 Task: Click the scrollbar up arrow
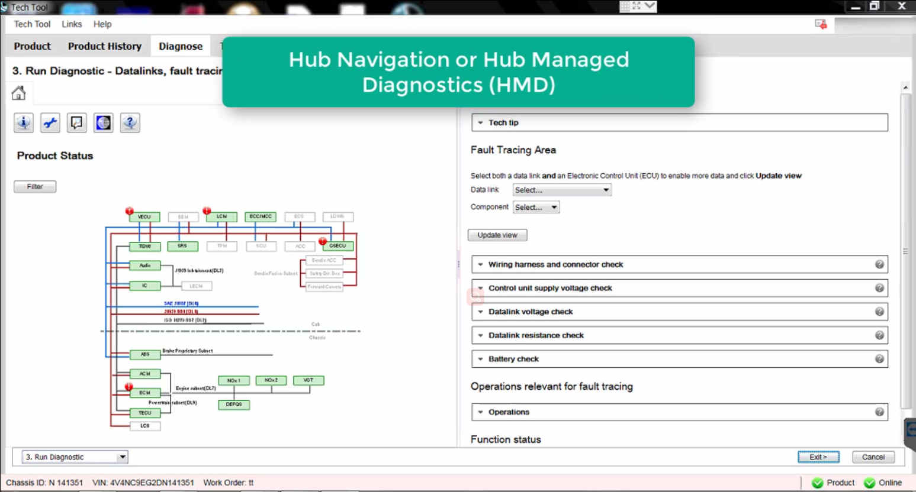905,87
